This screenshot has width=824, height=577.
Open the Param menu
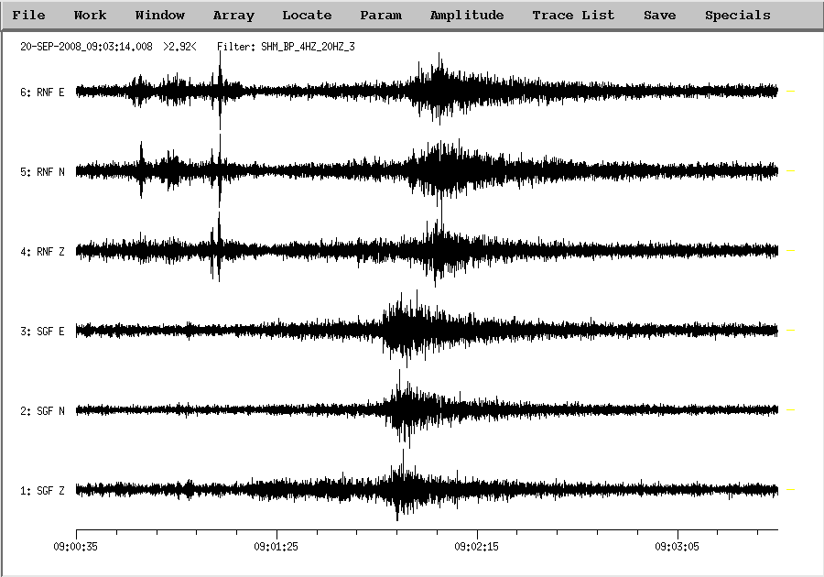click(381, 16)
